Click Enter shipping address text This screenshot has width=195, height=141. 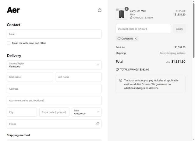pos(172,53)
